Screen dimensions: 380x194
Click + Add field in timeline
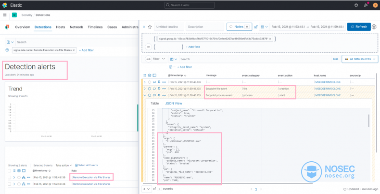193,47
